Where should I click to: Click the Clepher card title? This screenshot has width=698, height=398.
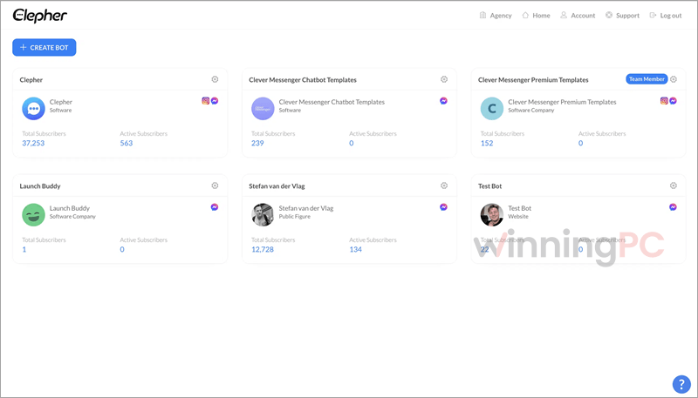[31, 80]
